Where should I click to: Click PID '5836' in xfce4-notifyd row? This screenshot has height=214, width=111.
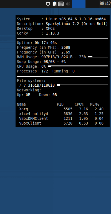click(x=68, y=114)
